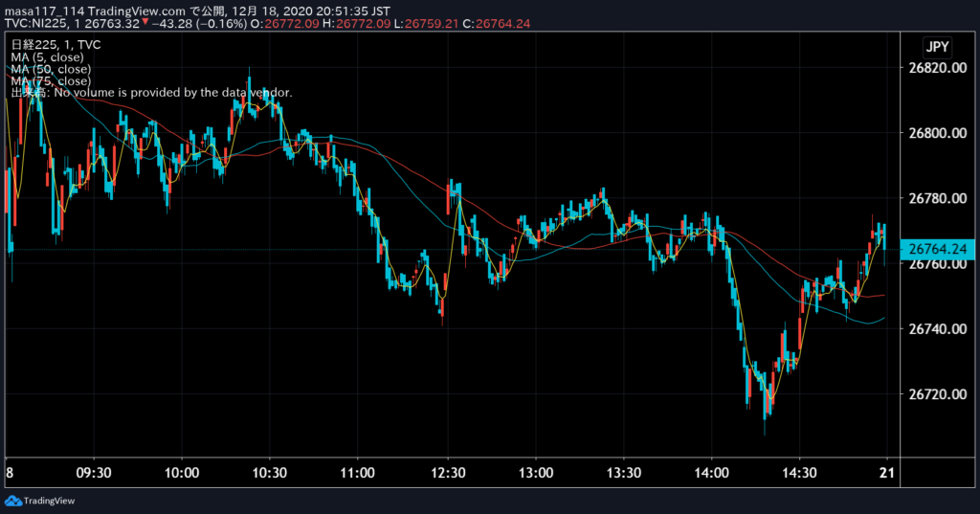The image size is (980, 514).
Task: Click the masa117_114 publisher text
Action: (45, 11)
